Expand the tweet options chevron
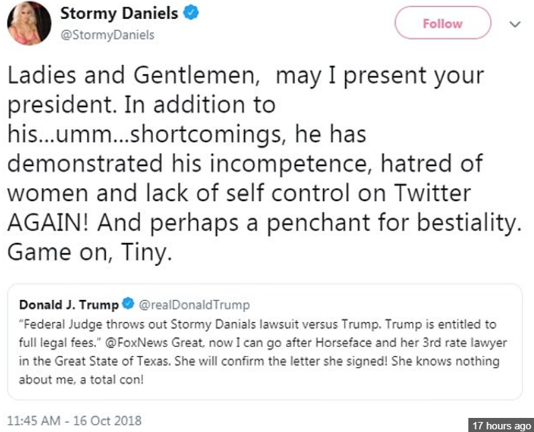Image resolution: width=534 pixels, height=432 pixels. [515, 23]
